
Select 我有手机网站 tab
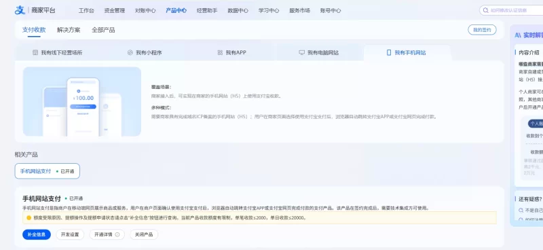pyautogui.click(x=407, y=53)
